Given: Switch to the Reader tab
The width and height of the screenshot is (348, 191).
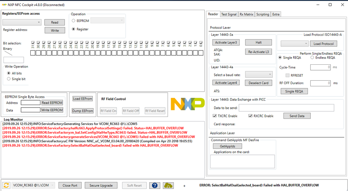Looking at the screenshot, I should [x=213, y=14].
